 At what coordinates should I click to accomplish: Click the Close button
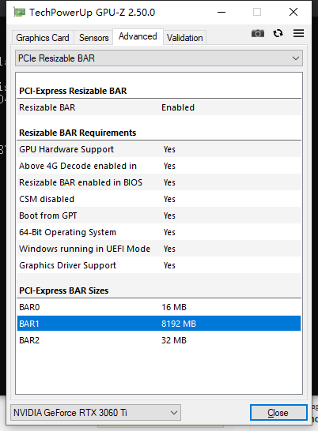278,413
